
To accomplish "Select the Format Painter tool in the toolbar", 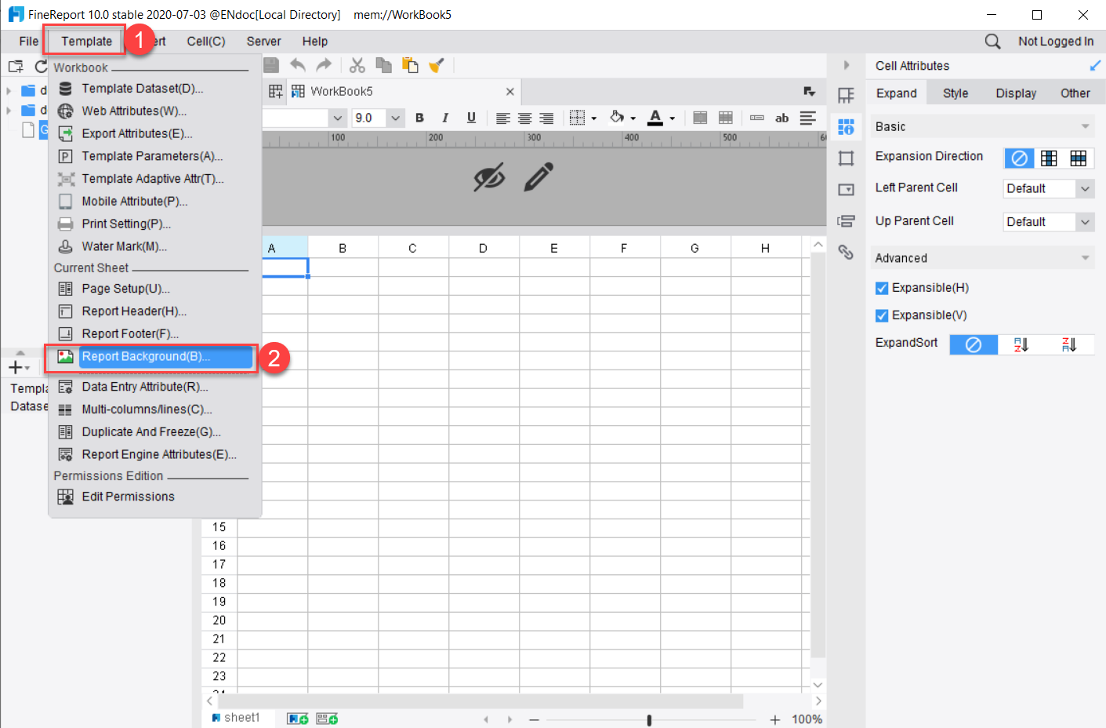I will click(x=436, y=65).
